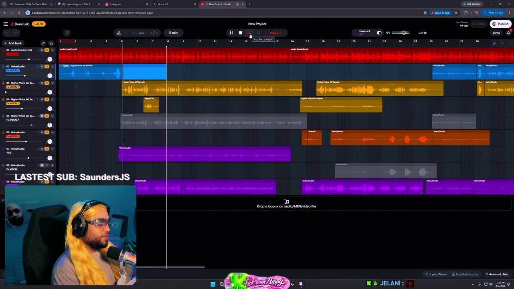
Task: Click the Lyrics/Notes pencil icon
Action: pyautogui.click(x=427, y=275)
